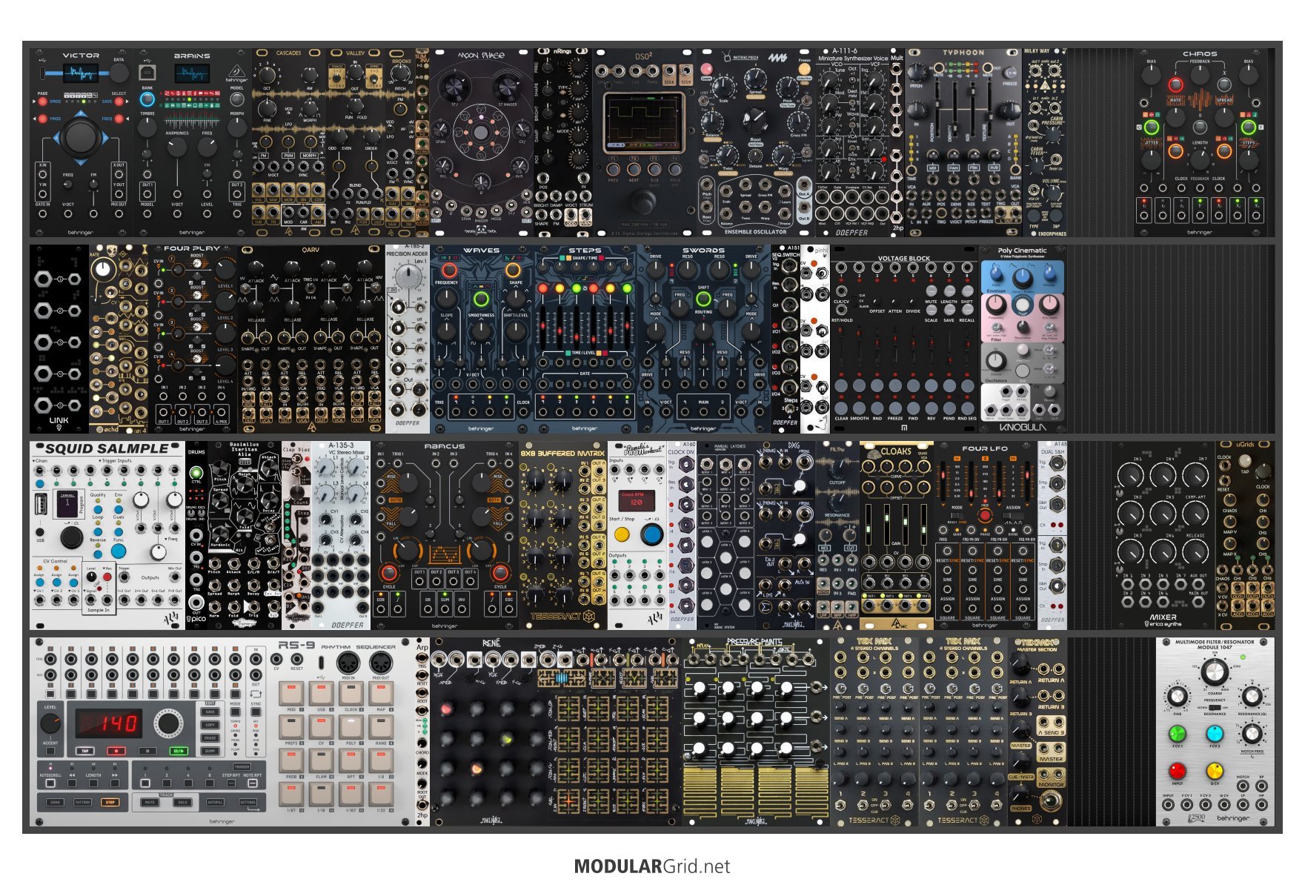Toggle the NOTE RPT button on RS-9
This screenshot has width=1305, height=882.
[x=253, y=783]
